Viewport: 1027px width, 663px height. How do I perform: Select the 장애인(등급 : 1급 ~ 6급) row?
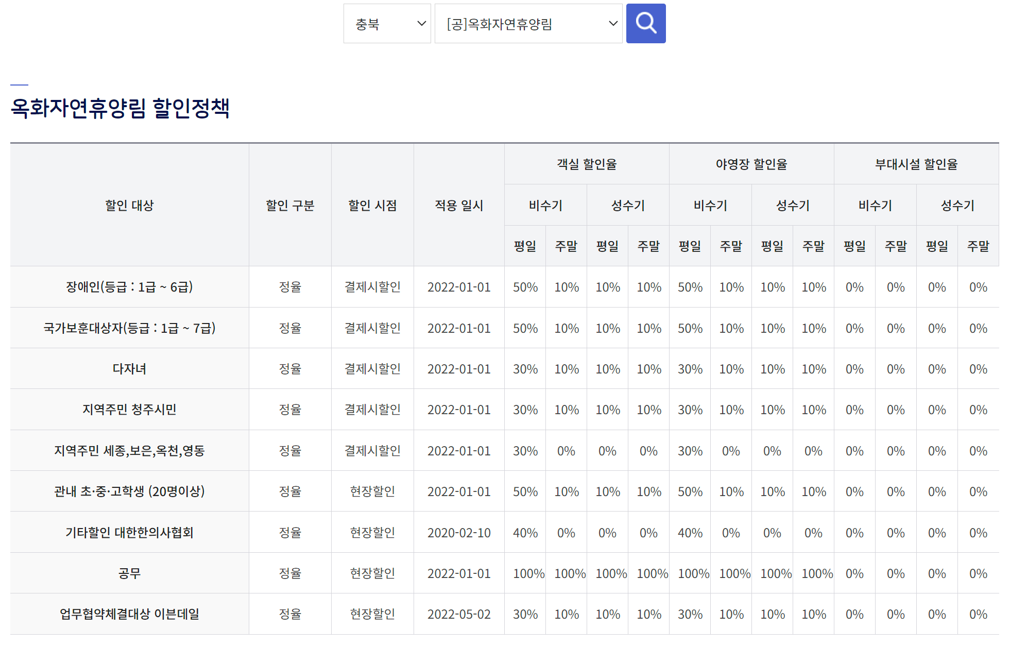[x=130, y=287]
